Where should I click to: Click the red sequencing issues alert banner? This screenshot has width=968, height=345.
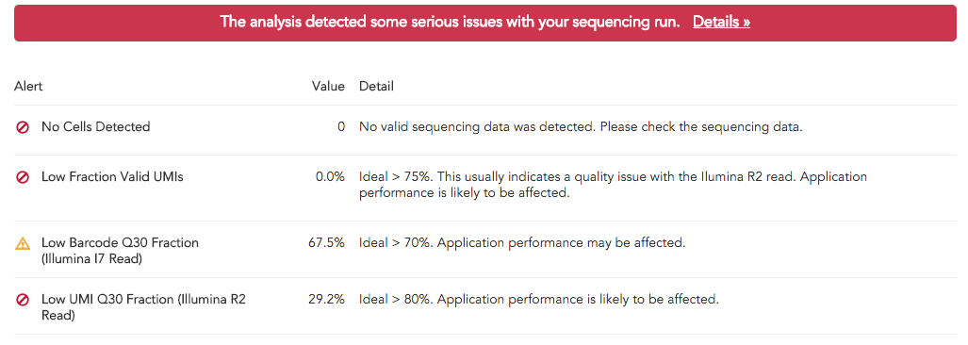click(484, 23)
